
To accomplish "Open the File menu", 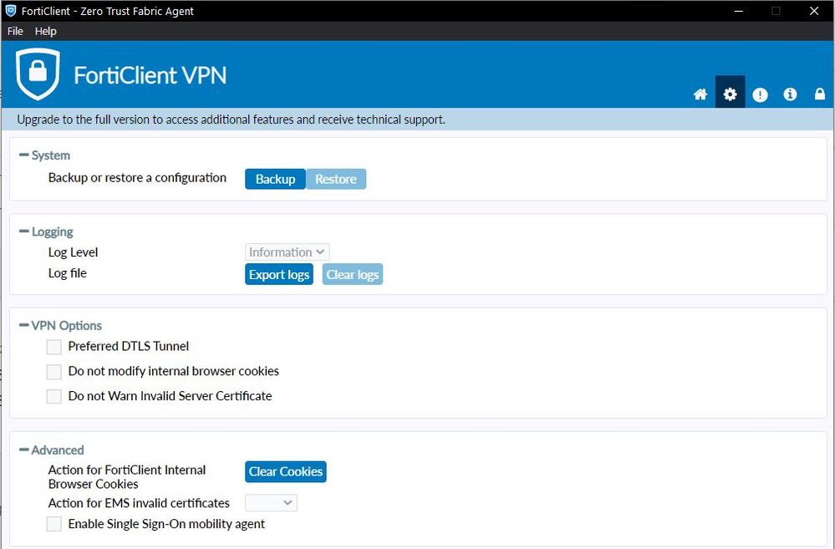I will (x=15, y=31).
